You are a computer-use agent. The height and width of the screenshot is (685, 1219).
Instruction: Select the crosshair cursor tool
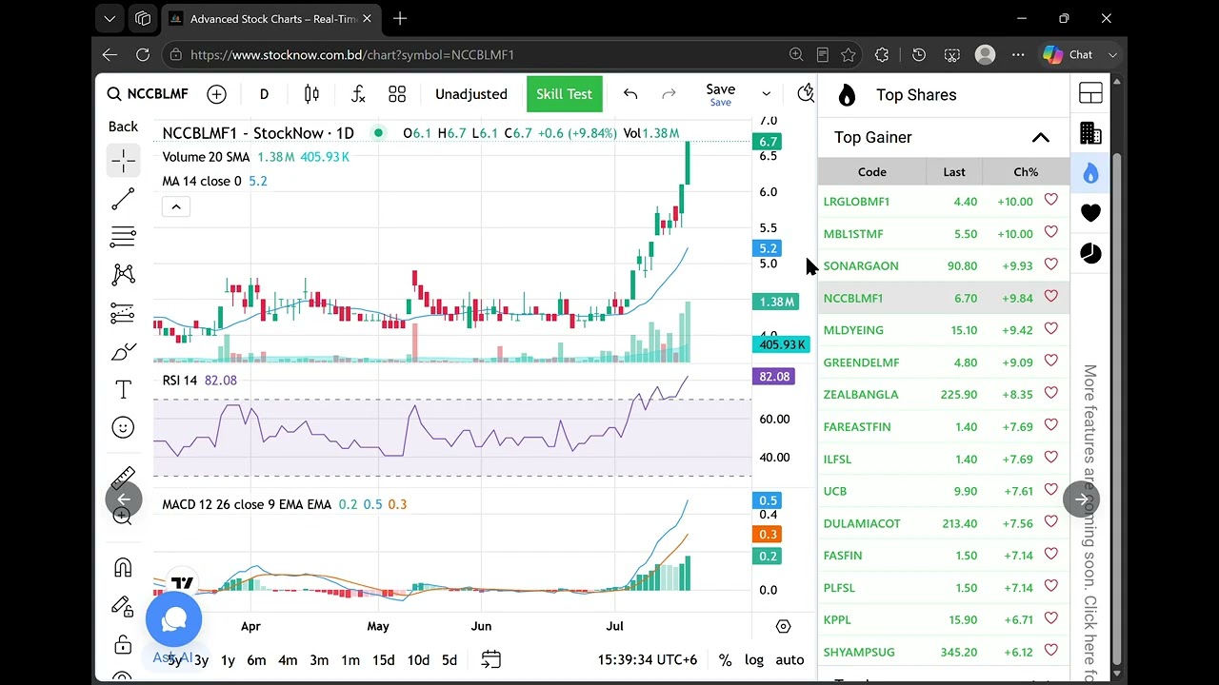pyautogui.click(x=123, y=161)
